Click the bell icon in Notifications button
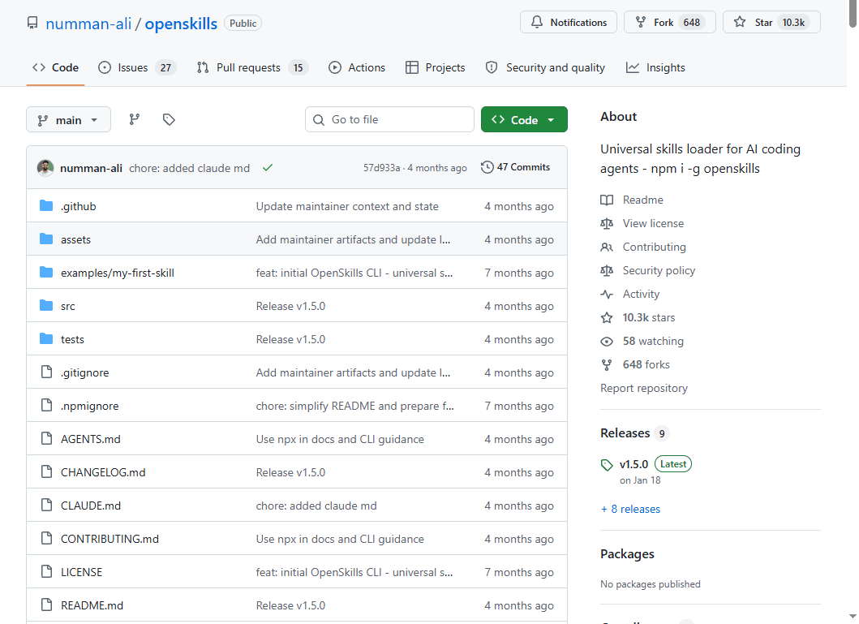Image resolution: width=859 pixels, height=624 pixels. coord(537,22)
